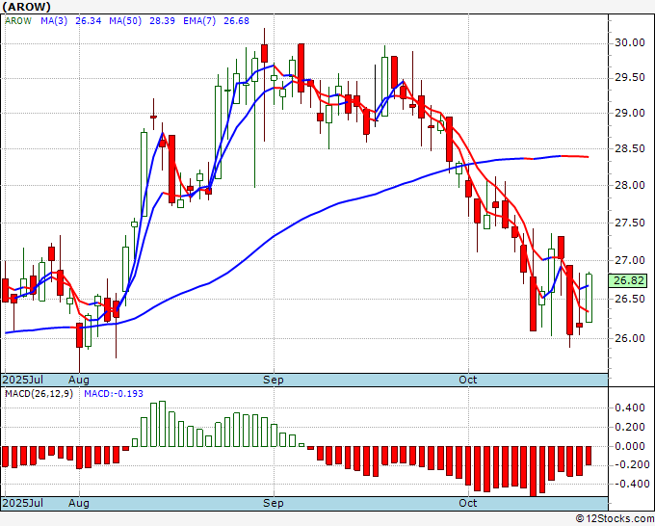Click the MACD:-0.193 value label
Viewport: 655px width, 526px height.
coord(114,394)
